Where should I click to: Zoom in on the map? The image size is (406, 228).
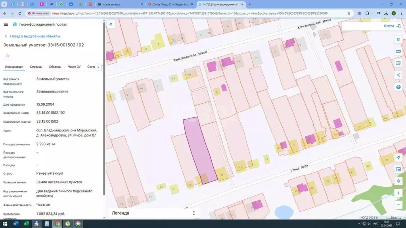click(x=398, y=193)
